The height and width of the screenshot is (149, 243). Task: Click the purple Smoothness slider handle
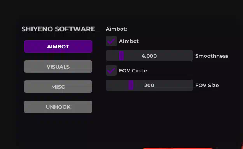[x=121, y=56]
